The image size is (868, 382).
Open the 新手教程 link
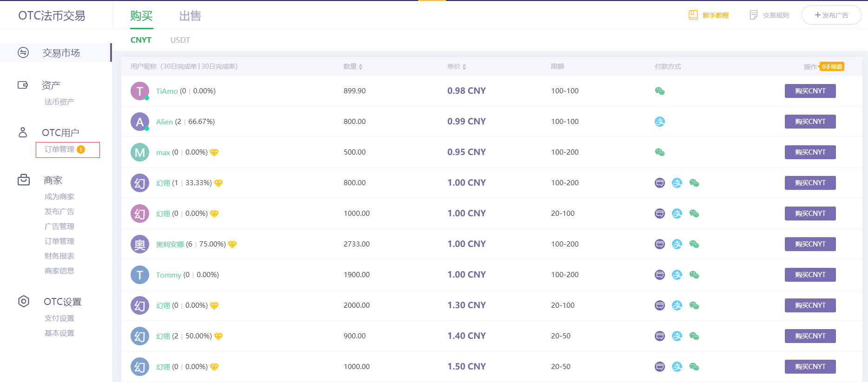click(x=715, y=15)
